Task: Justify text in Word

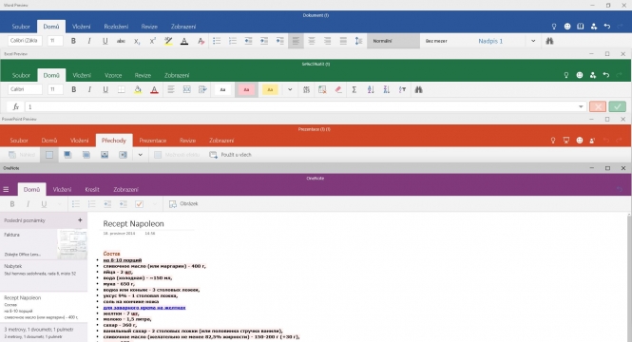Action: 343,41
